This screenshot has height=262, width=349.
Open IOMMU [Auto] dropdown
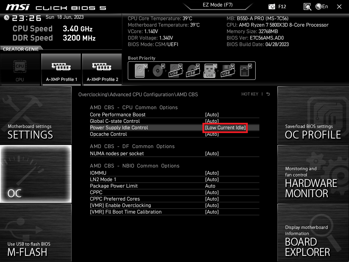(x=212, y=173)
